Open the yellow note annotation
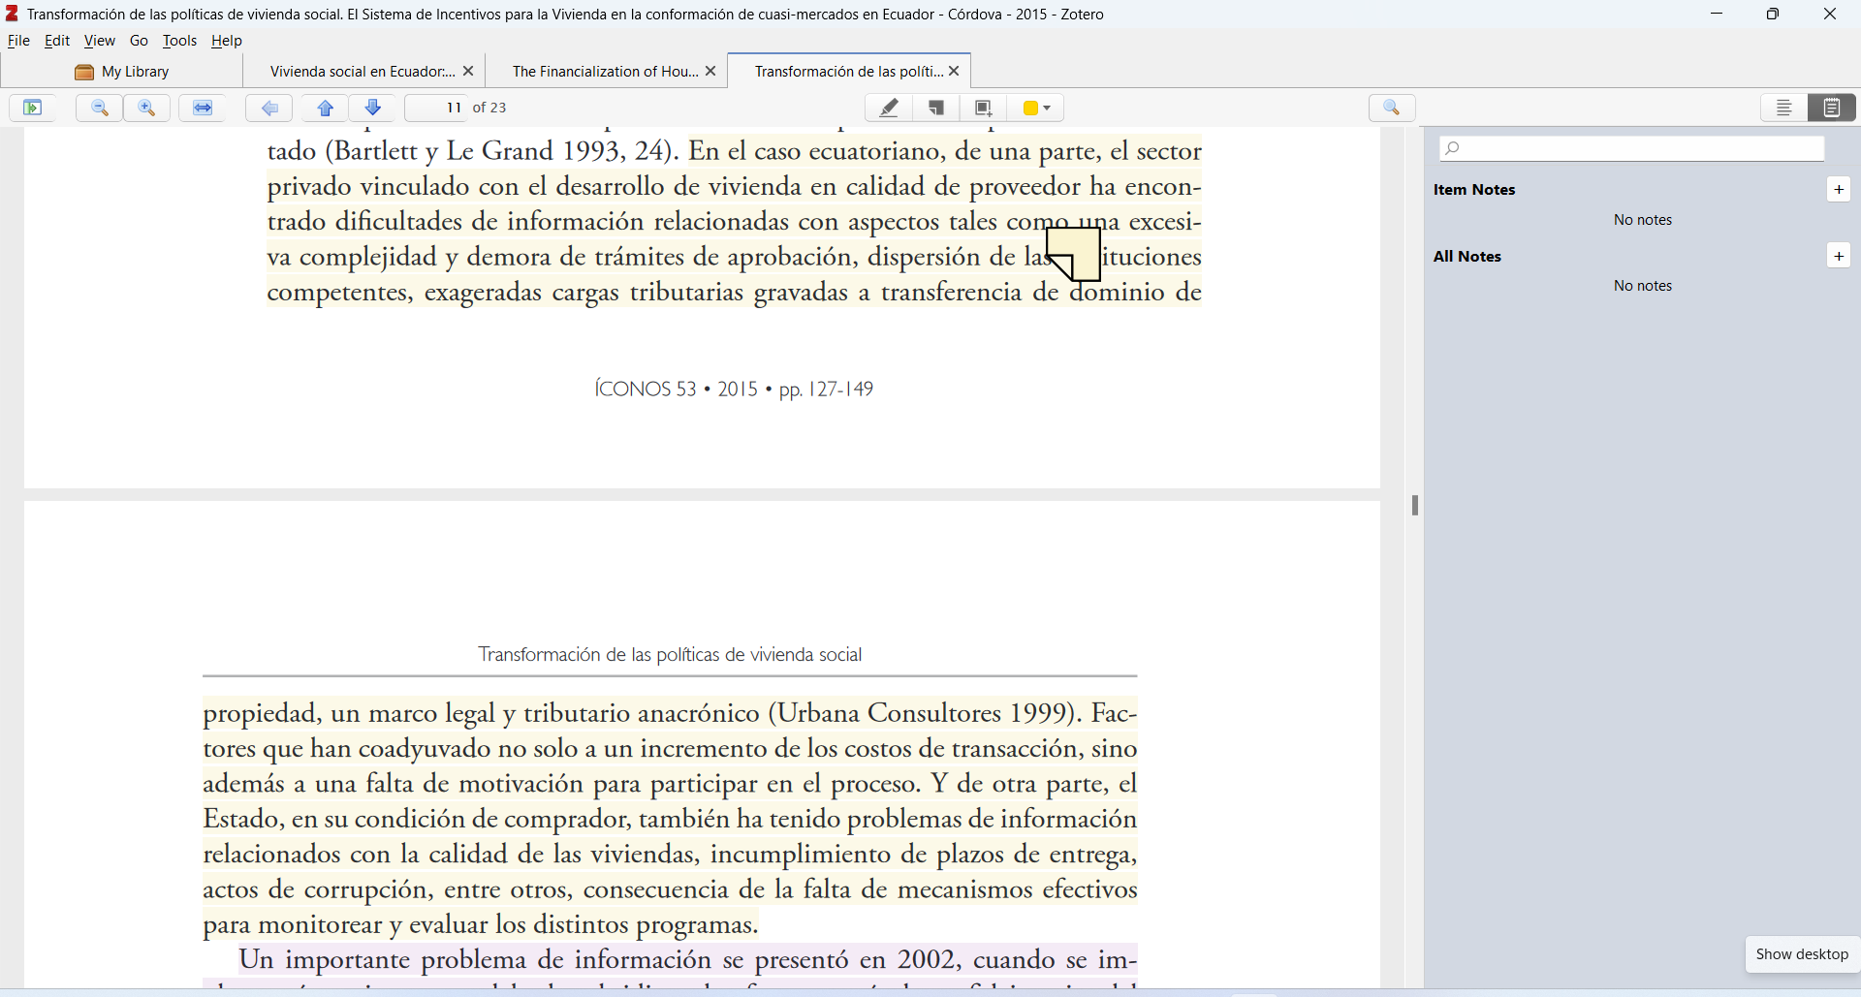 pyautogui.click(x=1074, y=254)
